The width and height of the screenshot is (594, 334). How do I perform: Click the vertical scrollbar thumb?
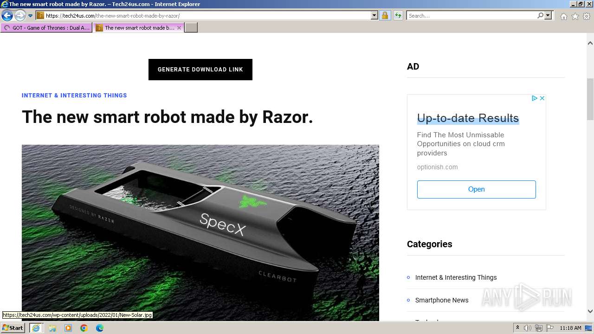tap(590, 99)
